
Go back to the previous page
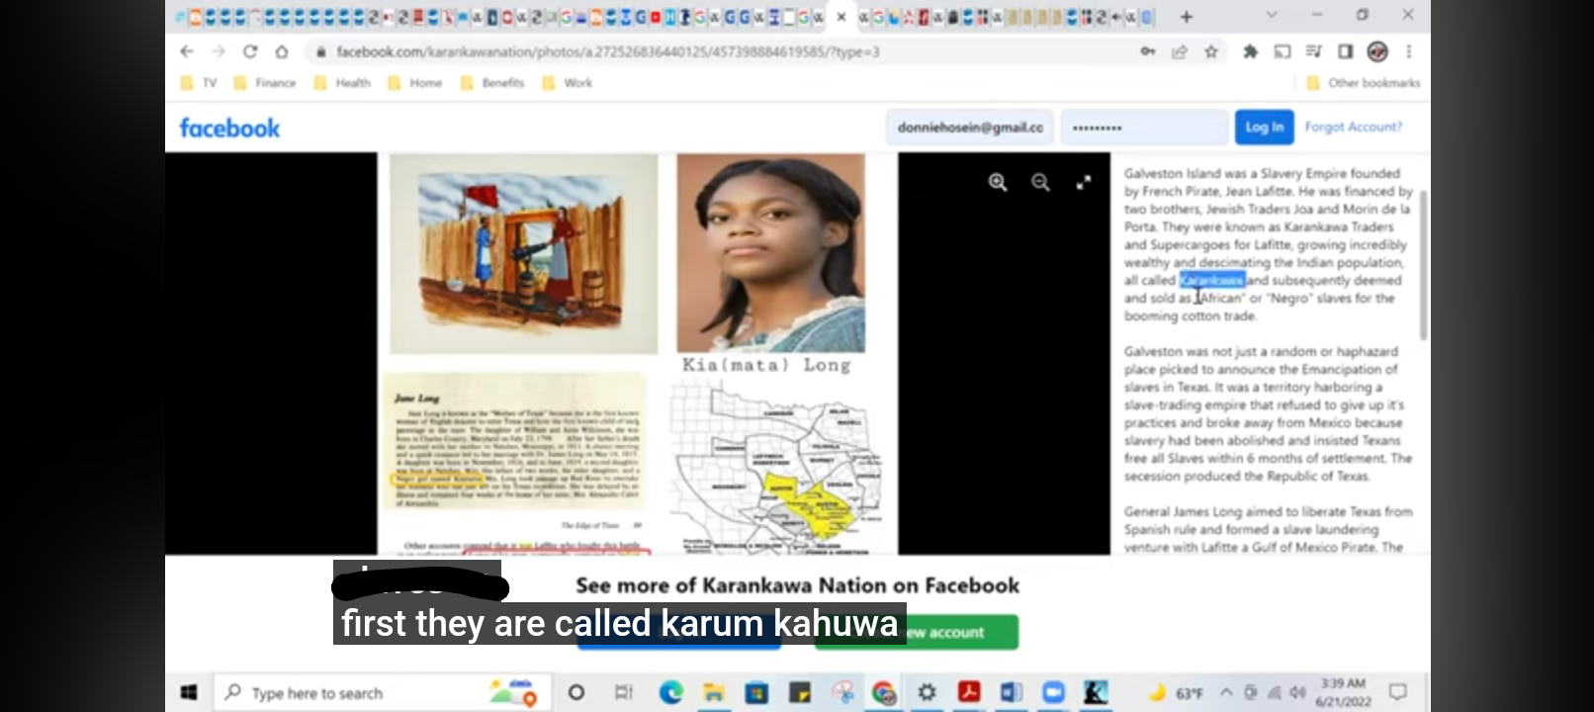click(187, 51)
